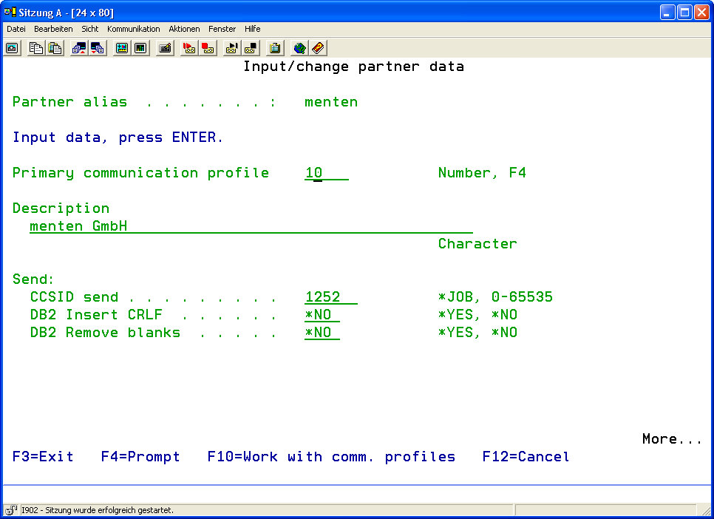Select the CCSID send field

(x=330, y=297)
